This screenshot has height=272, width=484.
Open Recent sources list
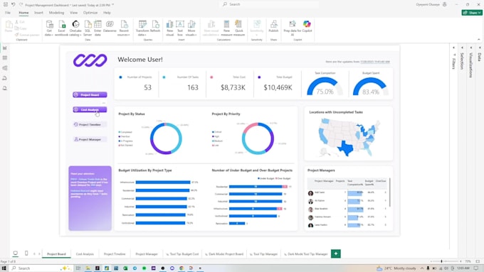(x=124, y=28)
